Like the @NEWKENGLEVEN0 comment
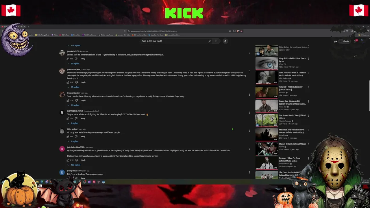 click(68, 118)
